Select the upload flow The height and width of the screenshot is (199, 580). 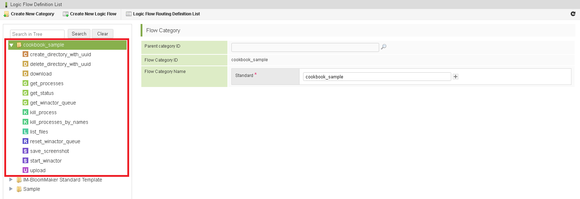click(x=38, y=170)
